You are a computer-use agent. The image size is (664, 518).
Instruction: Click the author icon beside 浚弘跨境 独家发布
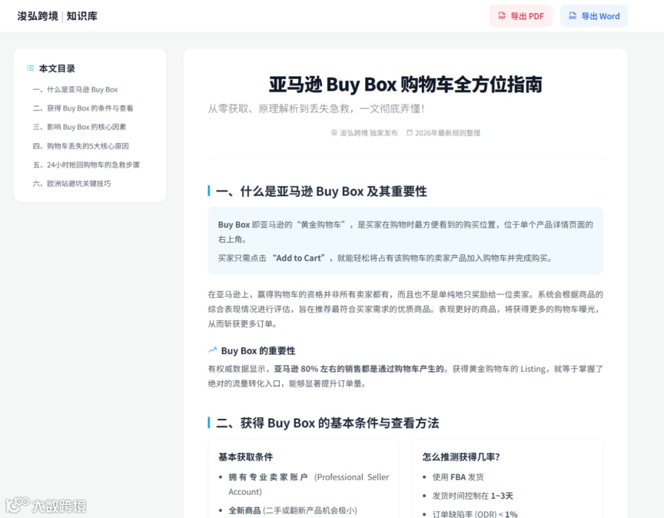(x=334, y=133)
